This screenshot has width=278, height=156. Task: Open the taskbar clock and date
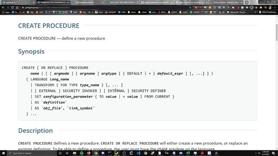(265, 153)
